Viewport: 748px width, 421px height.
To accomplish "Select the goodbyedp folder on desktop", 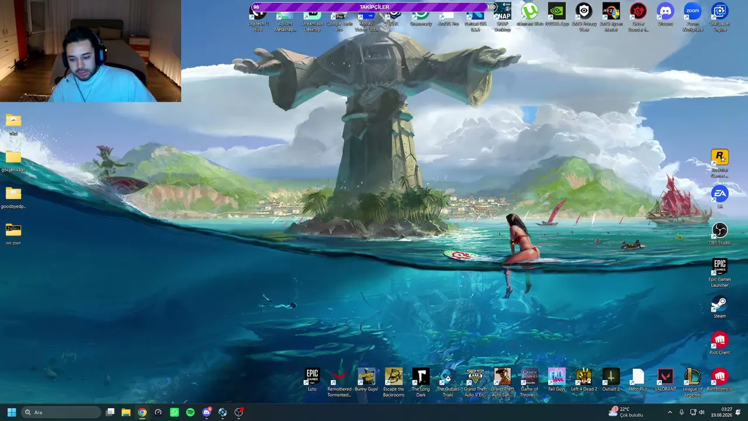I will (13, 198).
